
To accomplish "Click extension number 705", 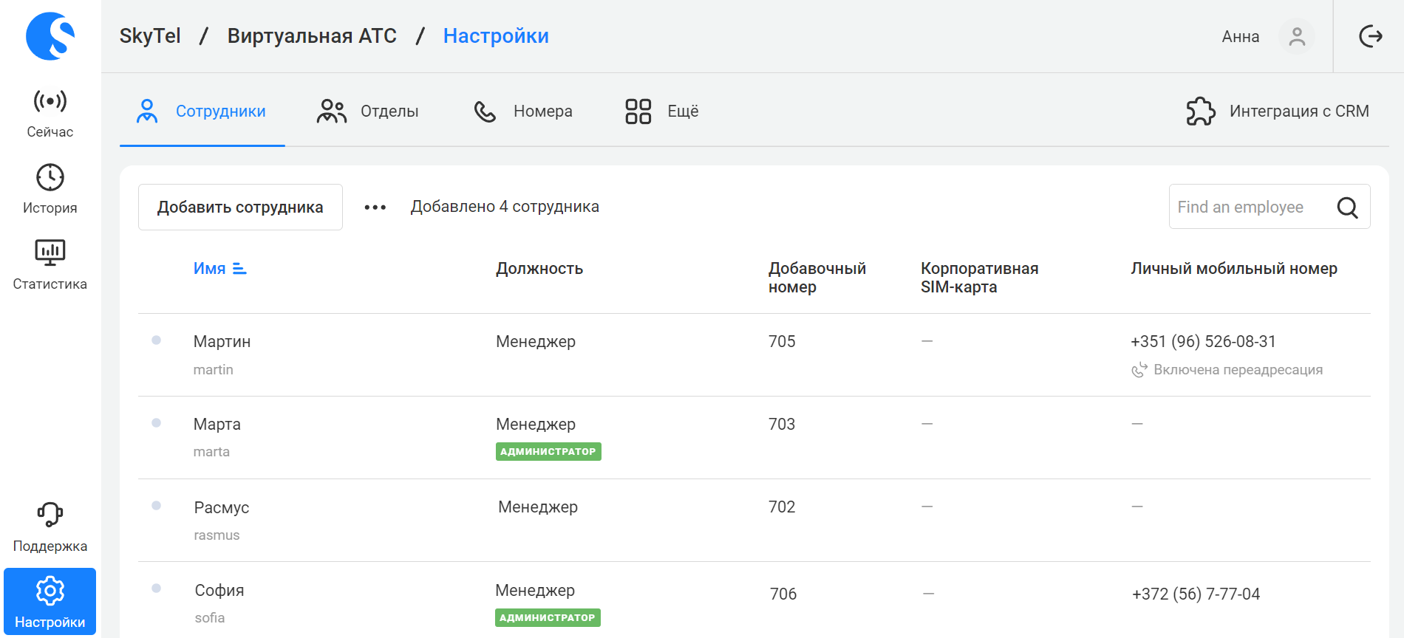I will point(782,342).
